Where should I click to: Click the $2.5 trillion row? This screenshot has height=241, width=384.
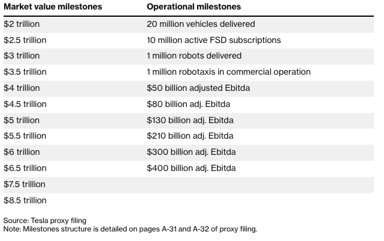coord(25,40)
